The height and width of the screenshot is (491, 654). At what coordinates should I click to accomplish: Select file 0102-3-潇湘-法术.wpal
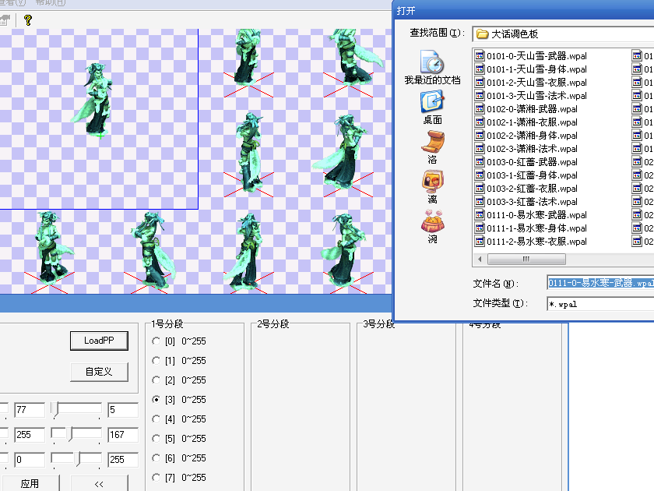(526, 149)
